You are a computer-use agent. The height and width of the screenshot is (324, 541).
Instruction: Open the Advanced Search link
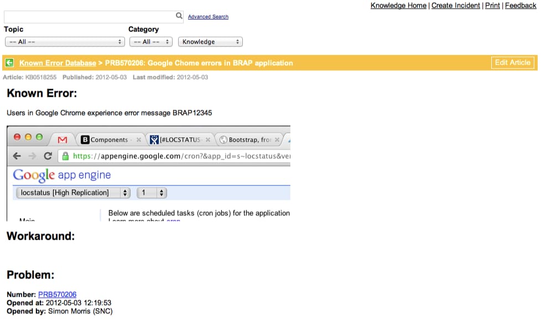tap(208, 17)
